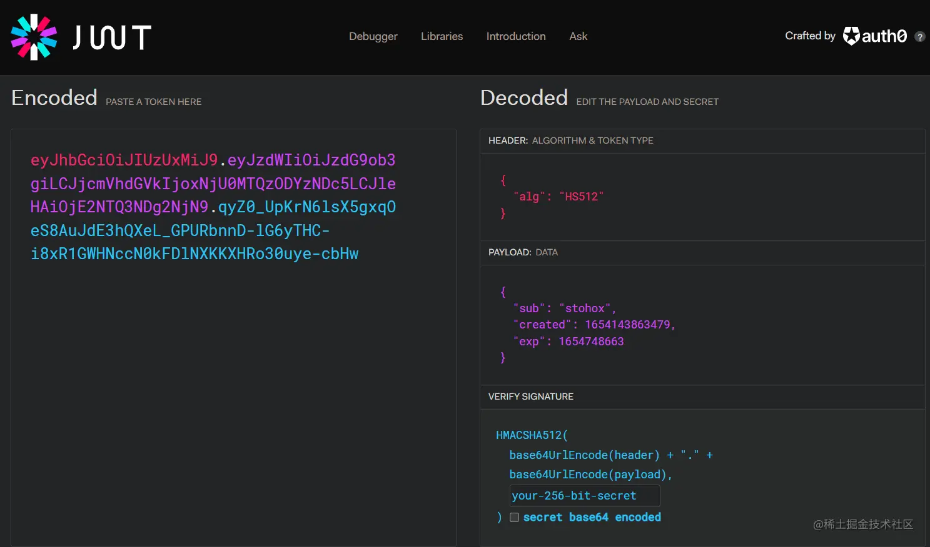
Task: Click the "exp" value 1654748663
Action: pos(591,342)
